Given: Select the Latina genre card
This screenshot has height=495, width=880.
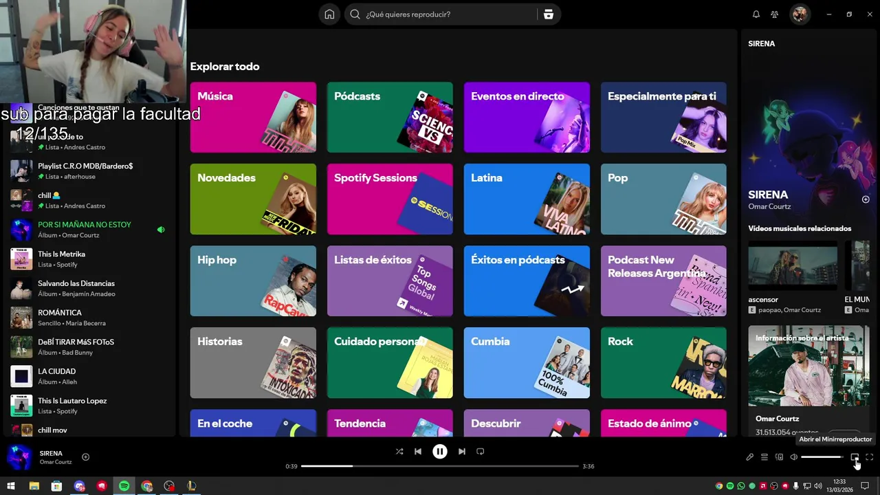Looking at the screenshot, I should click(x=527, y=199).
